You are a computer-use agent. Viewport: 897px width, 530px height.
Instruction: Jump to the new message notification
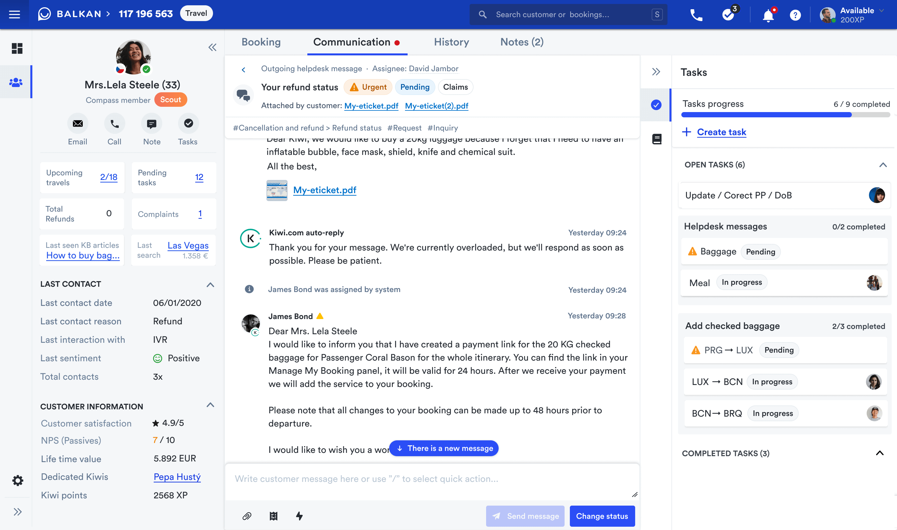[x=444, y=448]
